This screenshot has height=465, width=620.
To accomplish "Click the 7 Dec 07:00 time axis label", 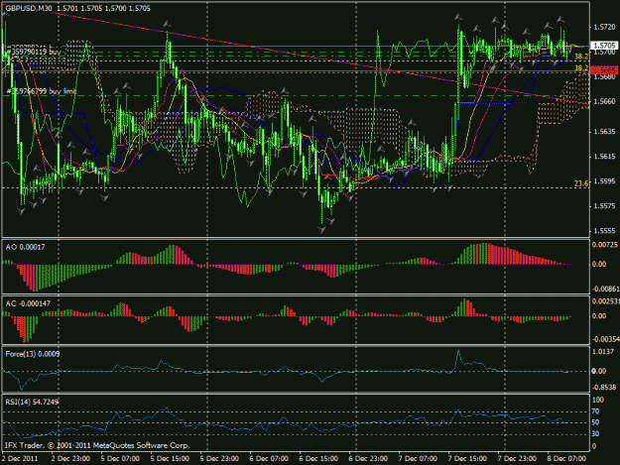I will click(x=418, y=459).
